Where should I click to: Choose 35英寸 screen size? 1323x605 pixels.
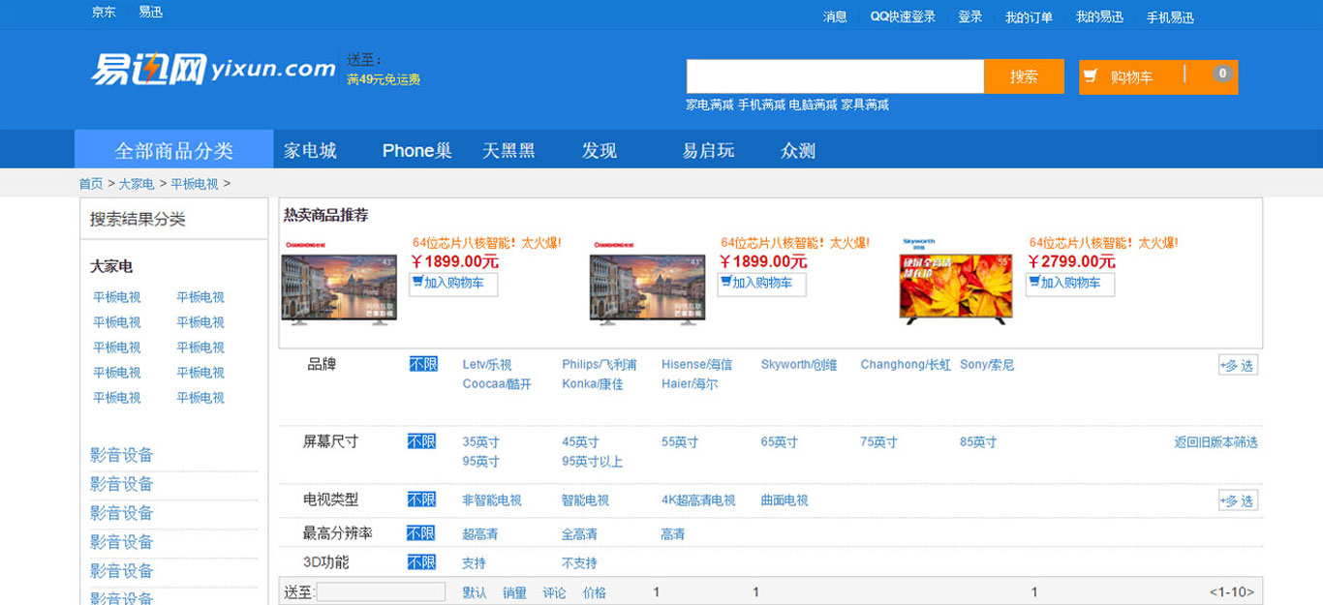click(481, 442)
